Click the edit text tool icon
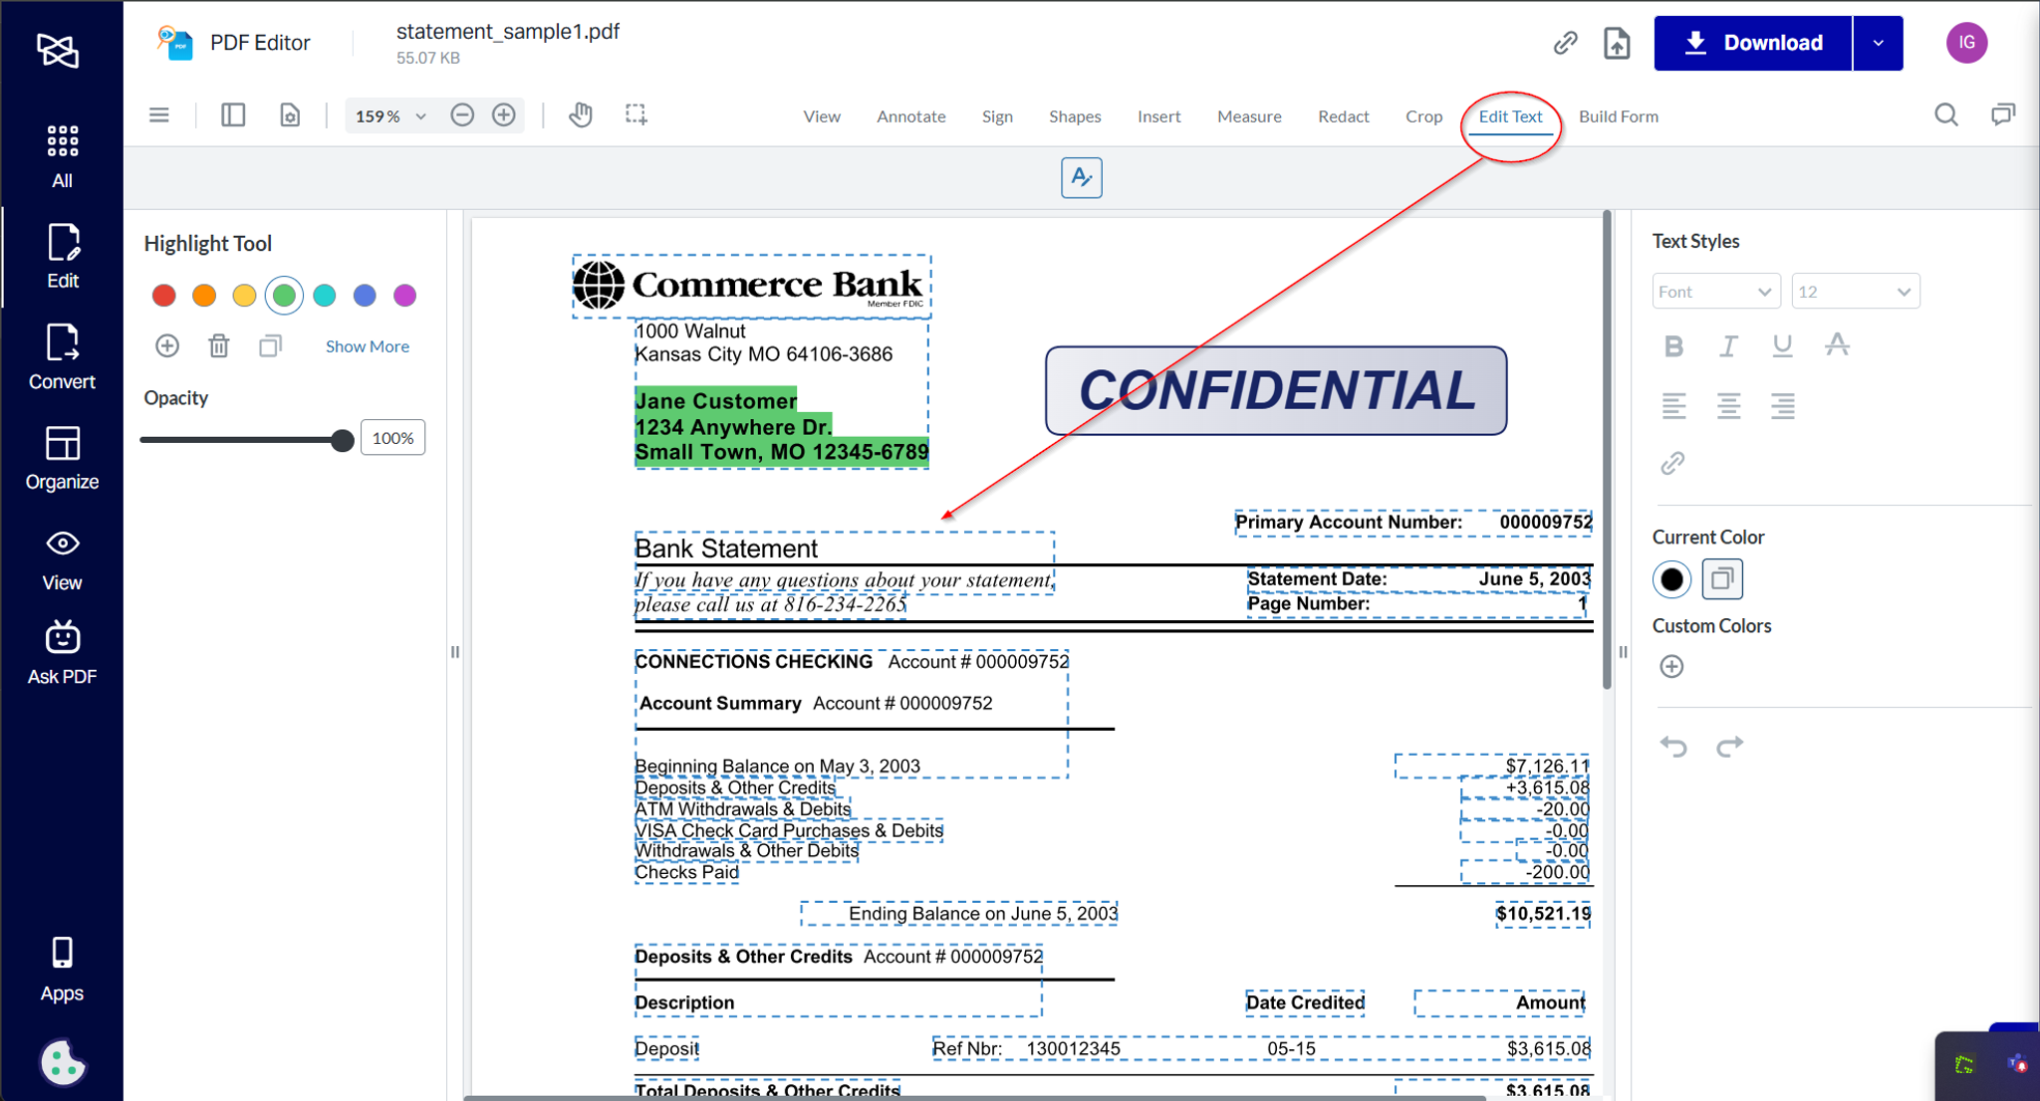 1082,177
